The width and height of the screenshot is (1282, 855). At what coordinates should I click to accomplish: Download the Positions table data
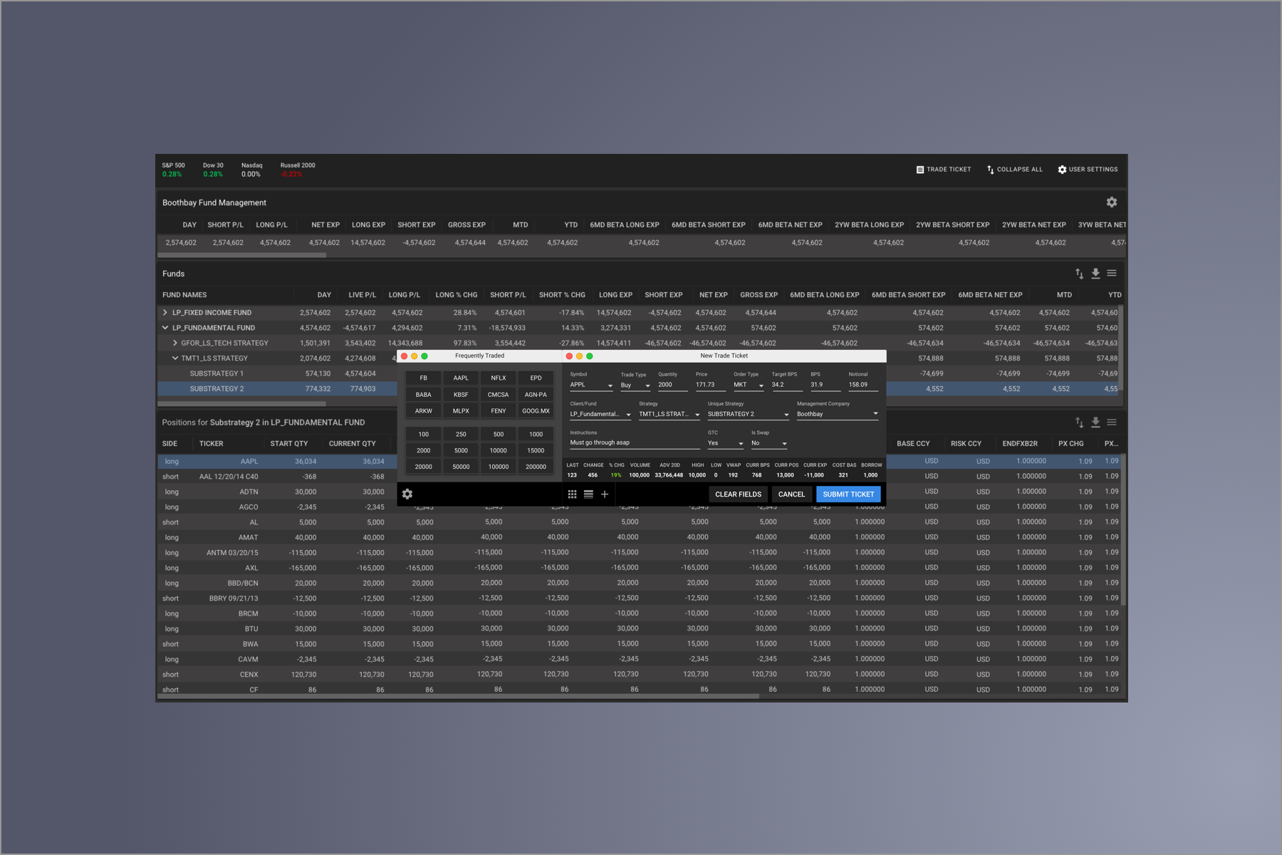click(1095, 423)
